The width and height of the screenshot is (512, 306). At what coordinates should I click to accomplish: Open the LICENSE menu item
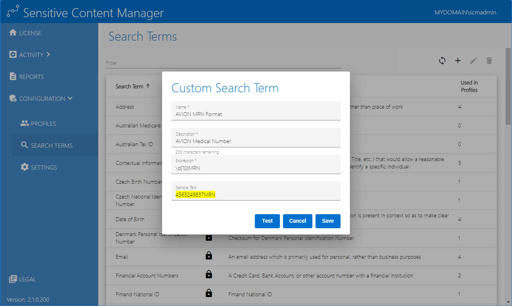click(x=30, y=33)
